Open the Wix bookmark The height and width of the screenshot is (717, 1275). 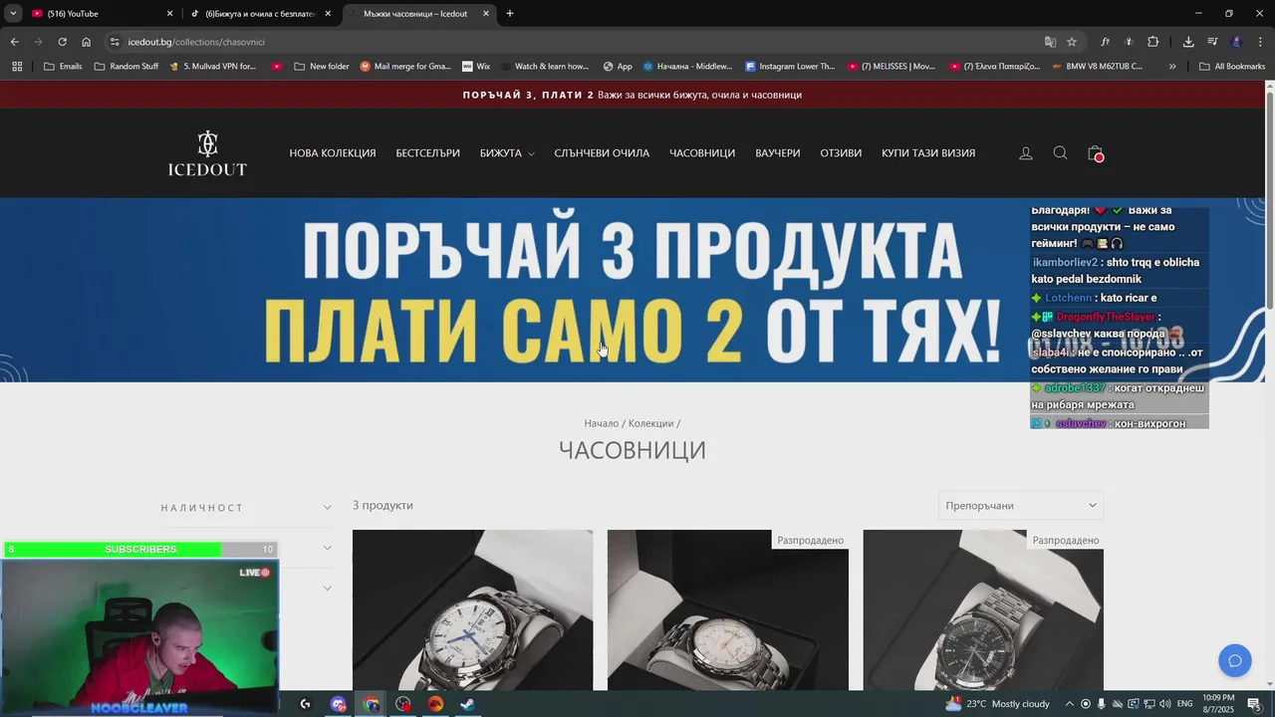coord(476,67)
